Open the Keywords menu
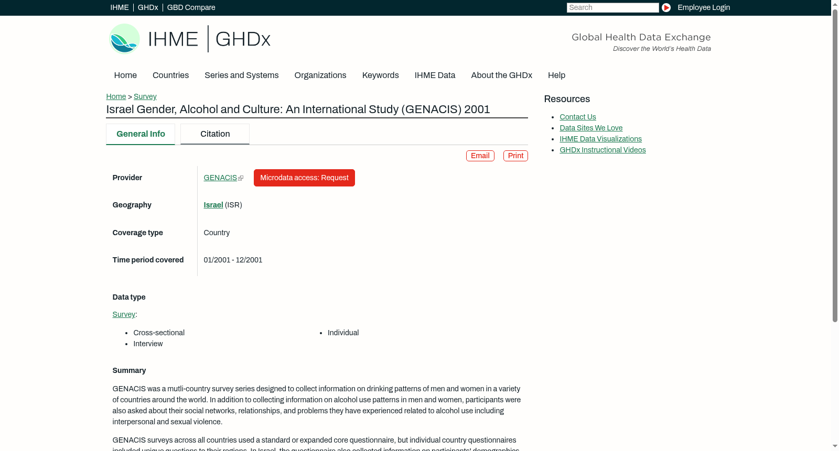The height and width of the screenshot is (451, 839). (x=381, y=75)
